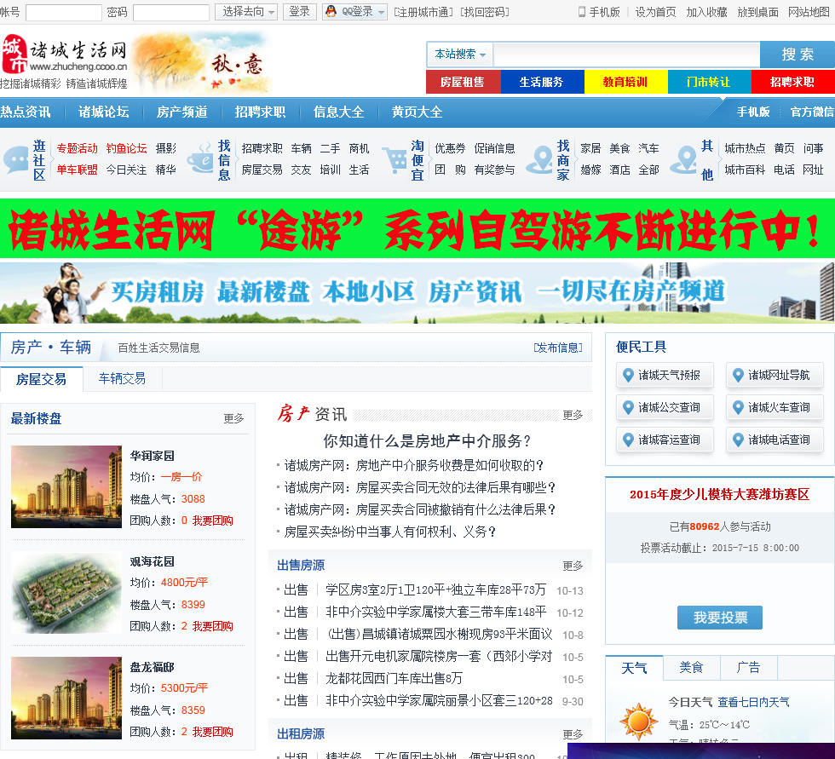
Task: Click the location icon for 其他
Action: [x=683, y=159]
